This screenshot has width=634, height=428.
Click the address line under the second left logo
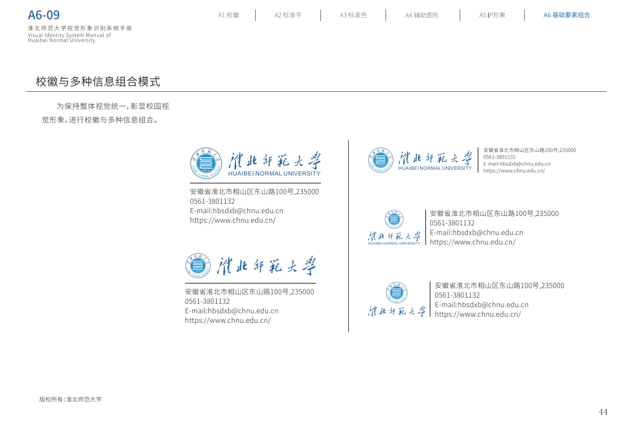[x=249, y=292]
